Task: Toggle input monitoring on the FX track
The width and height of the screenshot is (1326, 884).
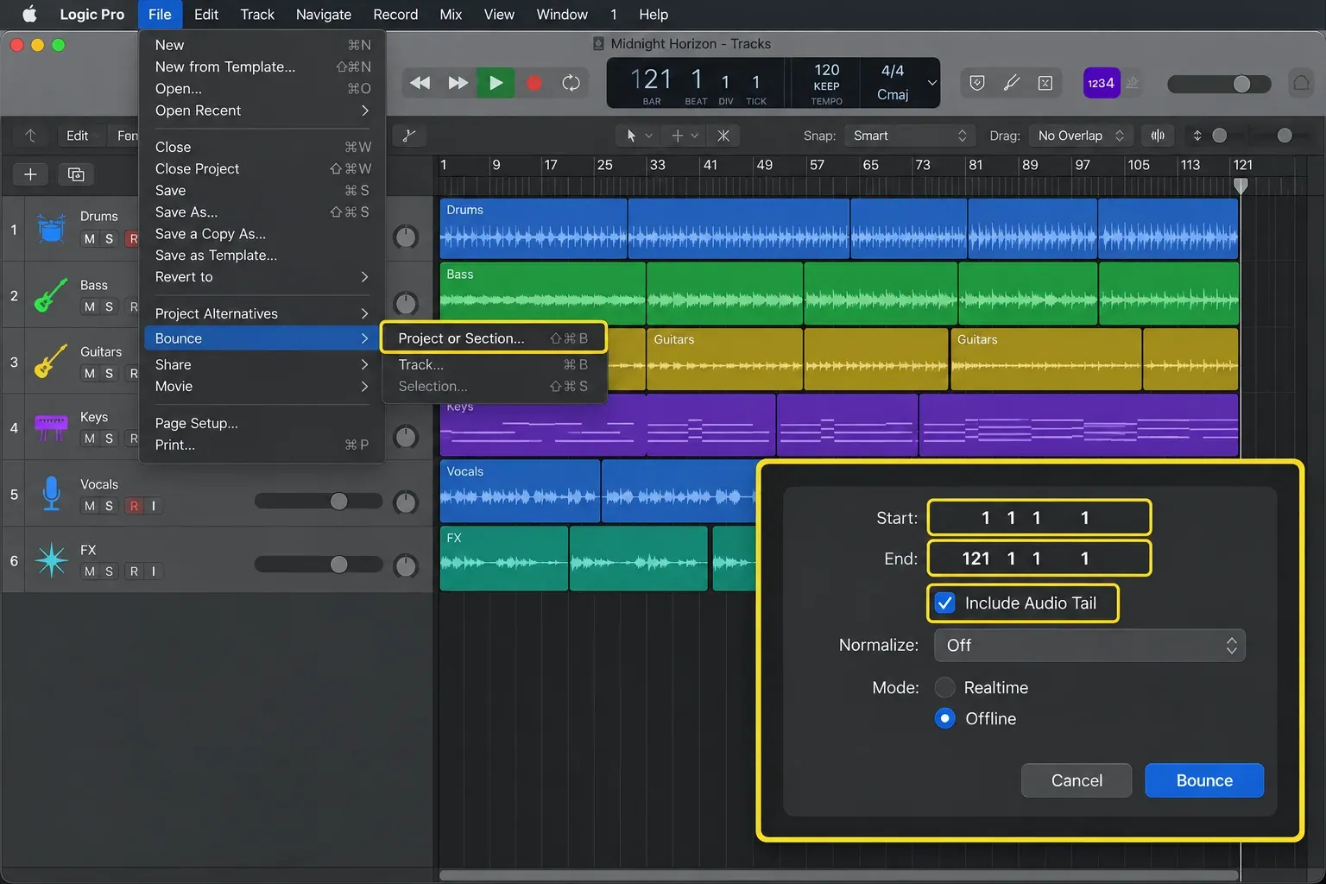Action: click(154, 571)
